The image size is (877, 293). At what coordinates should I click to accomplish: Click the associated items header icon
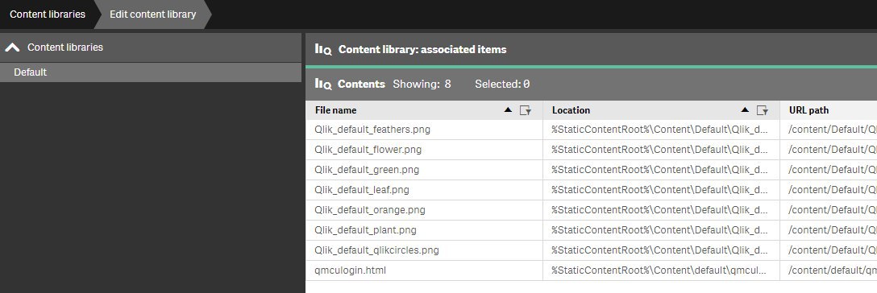323,50
